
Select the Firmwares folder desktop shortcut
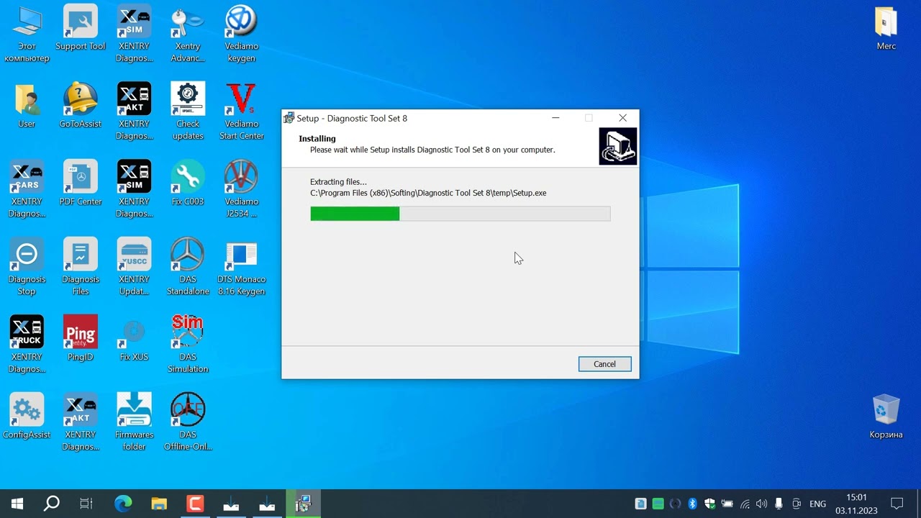coord(134,422)
